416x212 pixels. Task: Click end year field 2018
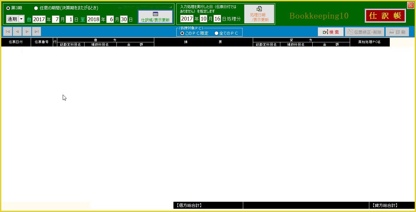point(93,19)
